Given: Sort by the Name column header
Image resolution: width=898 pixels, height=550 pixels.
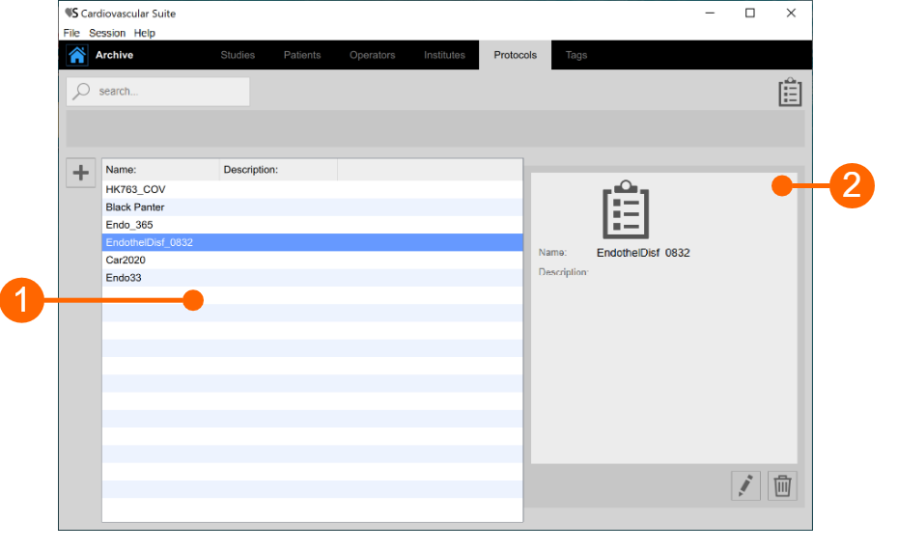Looking at the screenshot, I should click(x=160, y=170).
